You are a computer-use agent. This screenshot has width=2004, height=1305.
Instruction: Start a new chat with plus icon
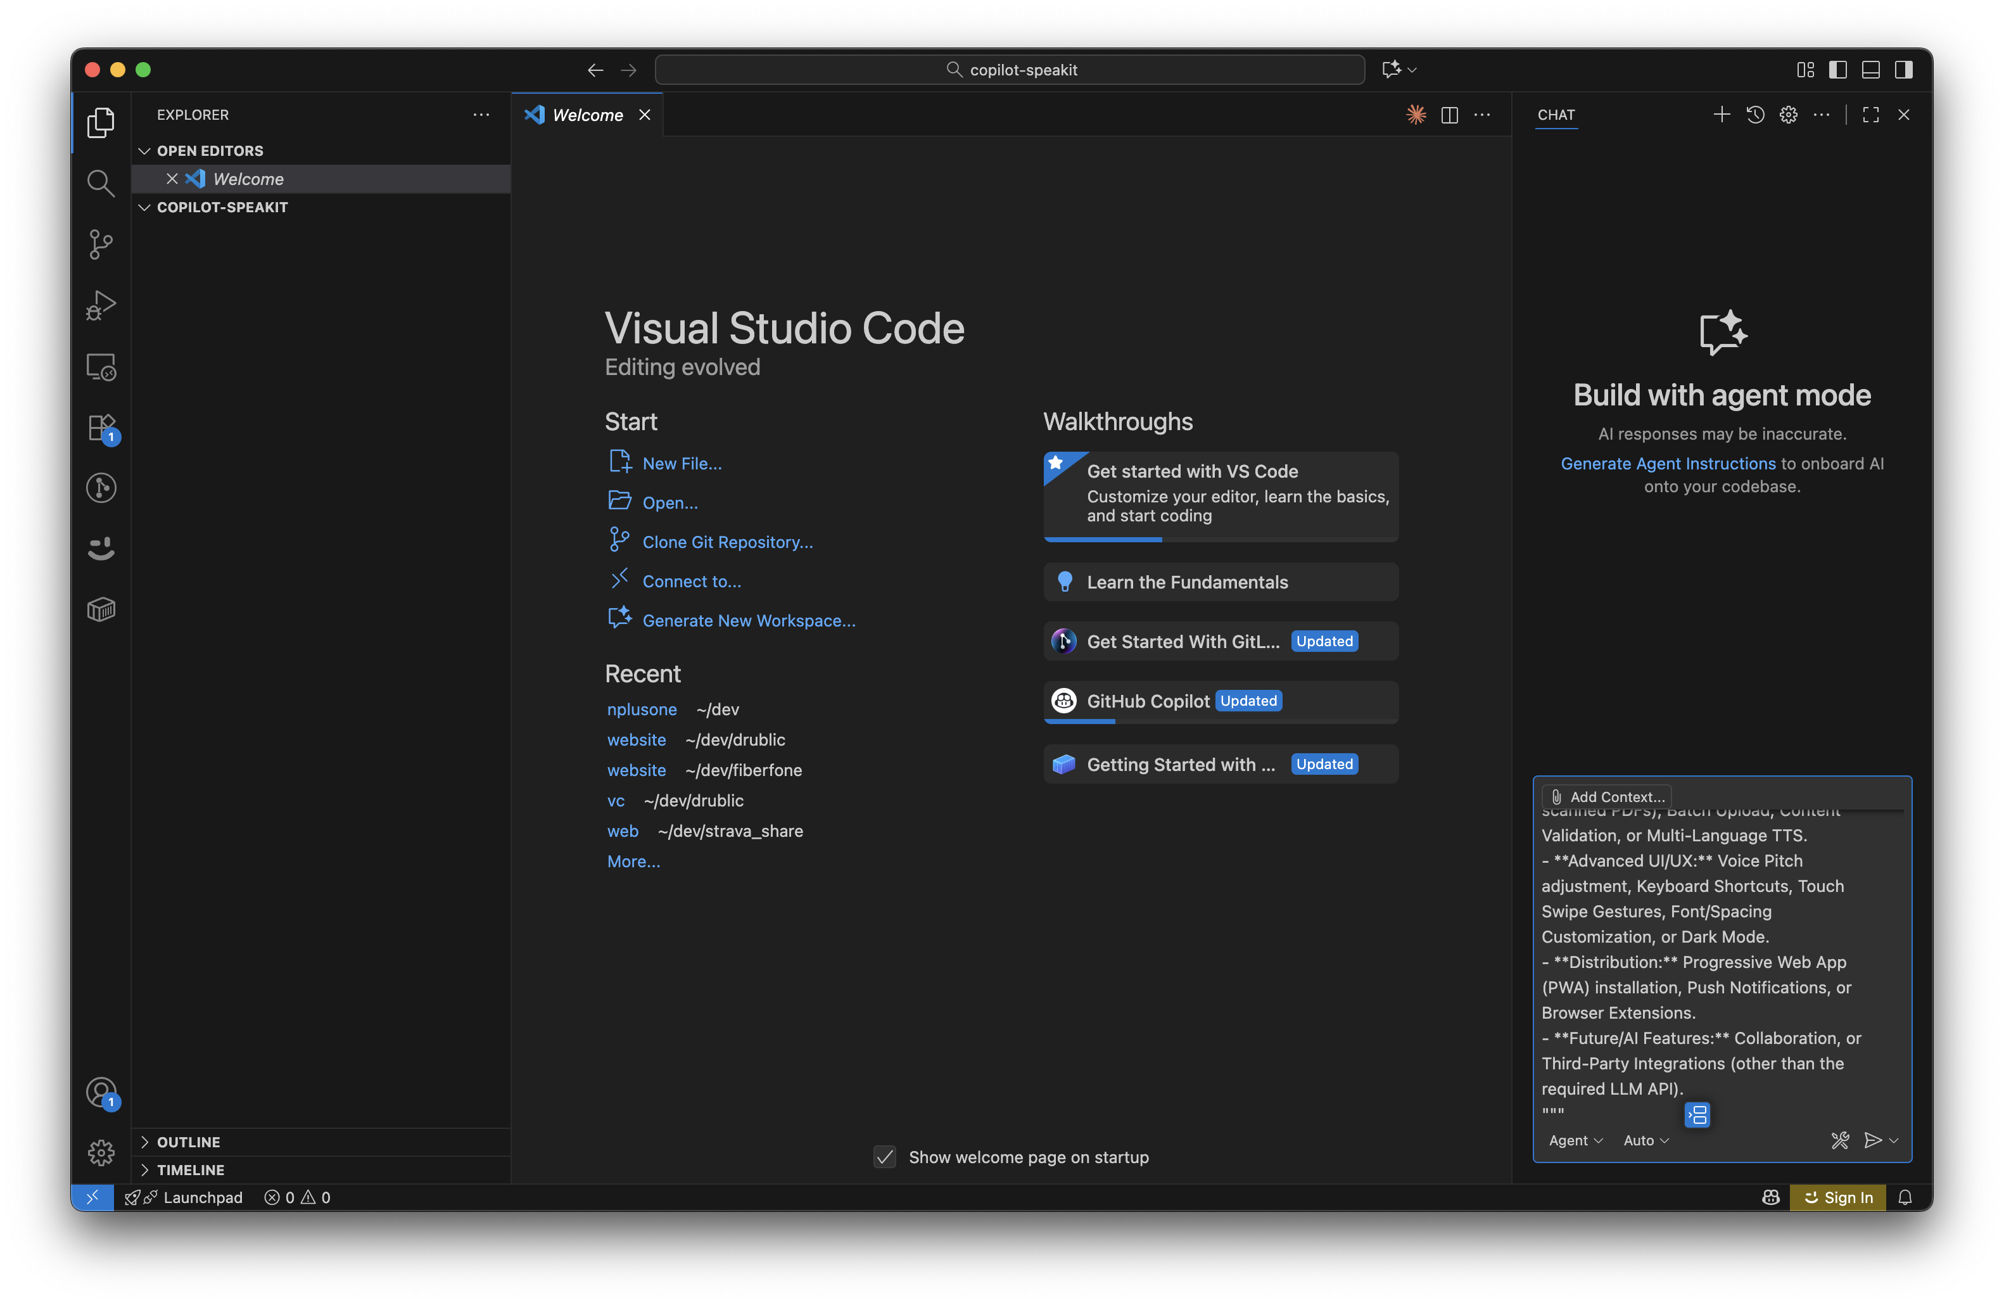1721,115
